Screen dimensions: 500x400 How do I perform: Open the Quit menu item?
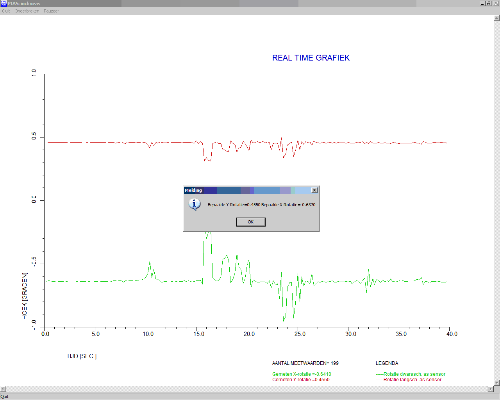pyautogui.click(x=6, y=11)
